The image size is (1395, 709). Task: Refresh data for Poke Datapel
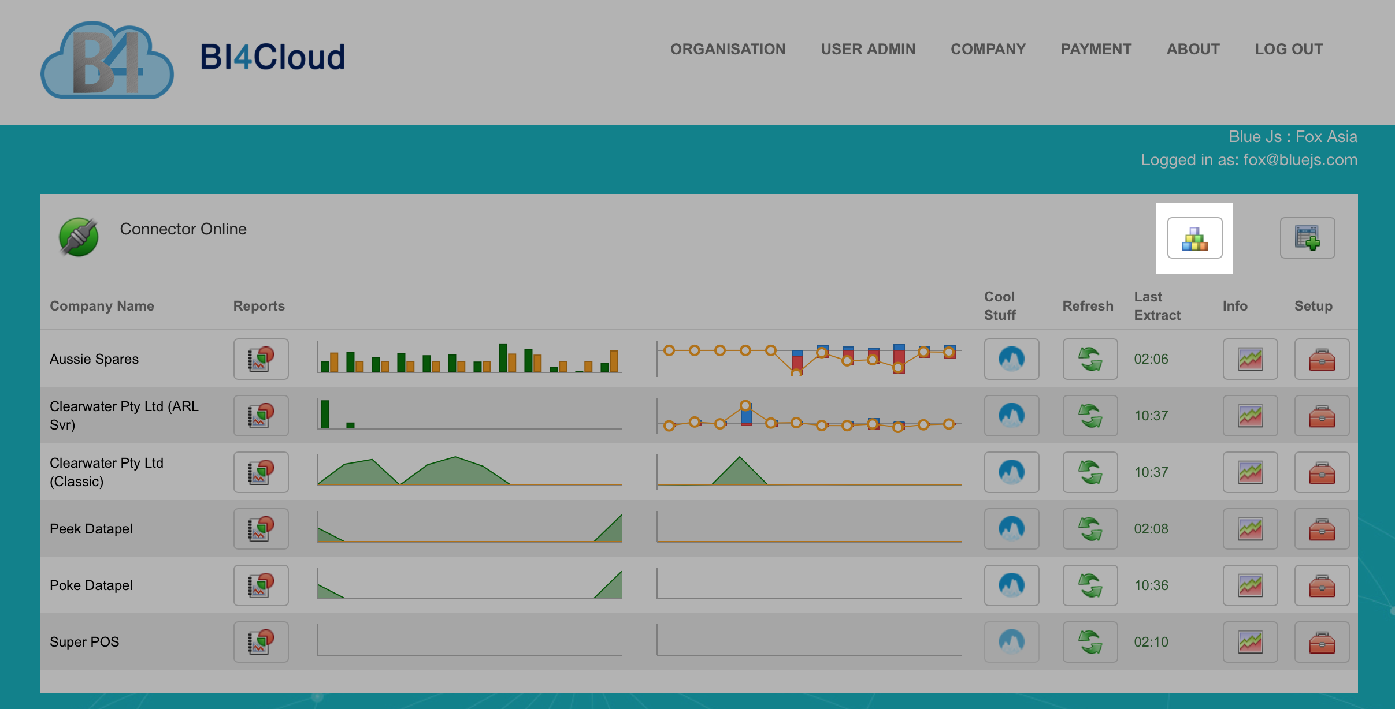[1090, 585]
